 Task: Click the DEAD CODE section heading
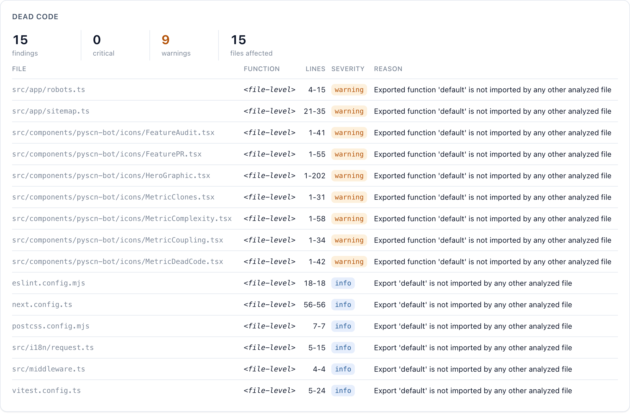click(x=35, y=17)
